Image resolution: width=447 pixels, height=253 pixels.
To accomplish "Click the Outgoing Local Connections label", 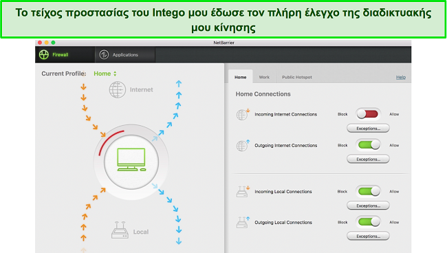I will point(283,222).
